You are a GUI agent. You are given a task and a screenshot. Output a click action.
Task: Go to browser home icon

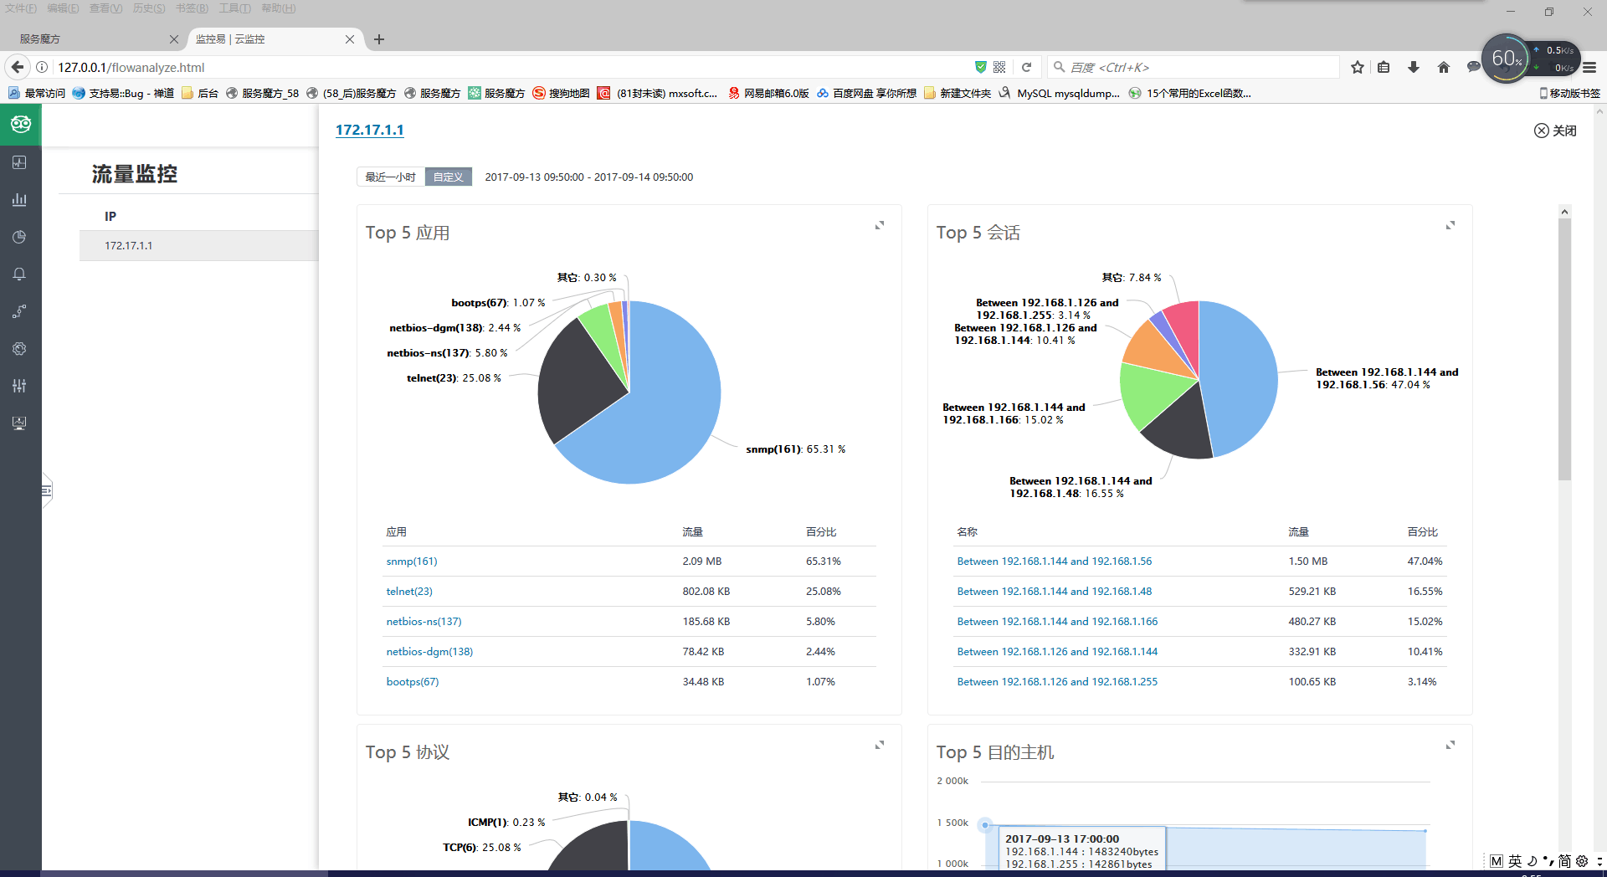(x=1444, y=67)
